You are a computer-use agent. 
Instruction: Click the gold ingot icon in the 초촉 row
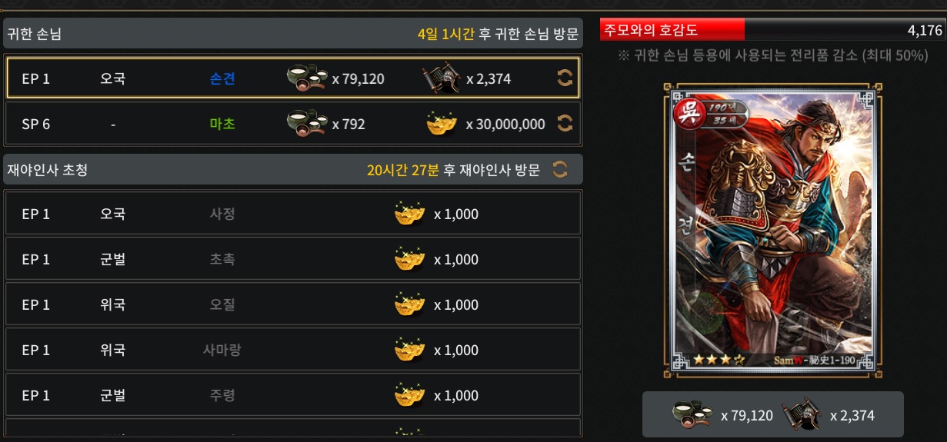[x=410, y=259]
